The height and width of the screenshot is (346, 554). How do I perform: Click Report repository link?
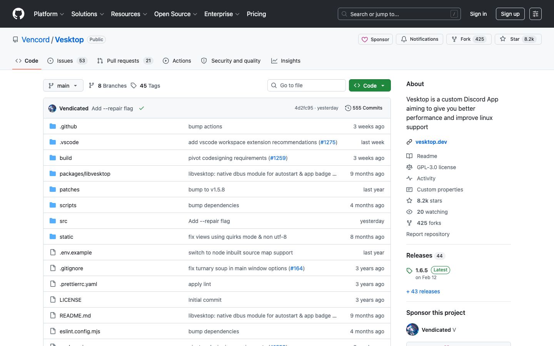point(428,234)
